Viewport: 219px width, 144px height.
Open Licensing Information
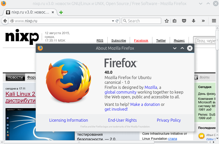[69, 120]
